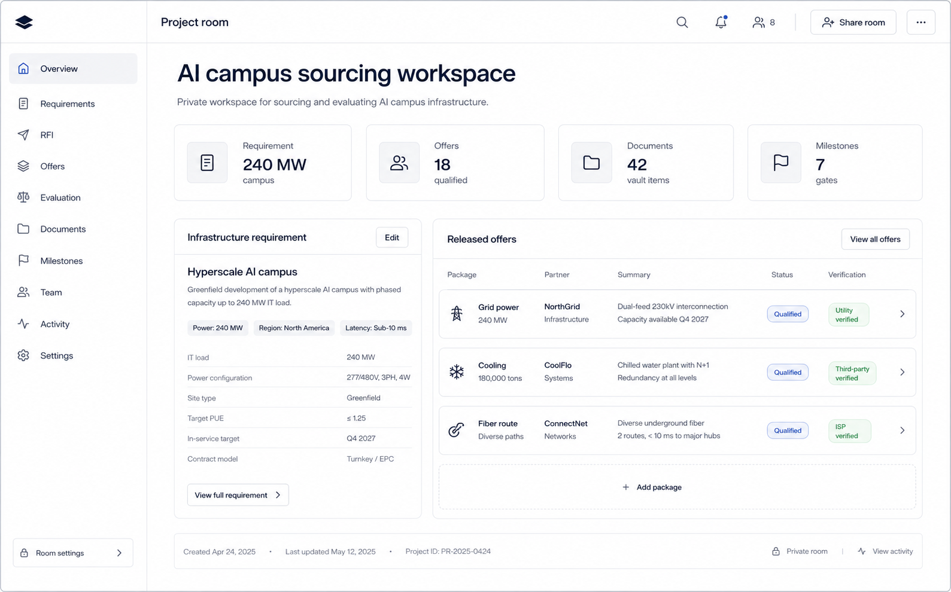Click the Status column header
The height and width of the screenshot is (592, 951).
click(x=782, y=274)
